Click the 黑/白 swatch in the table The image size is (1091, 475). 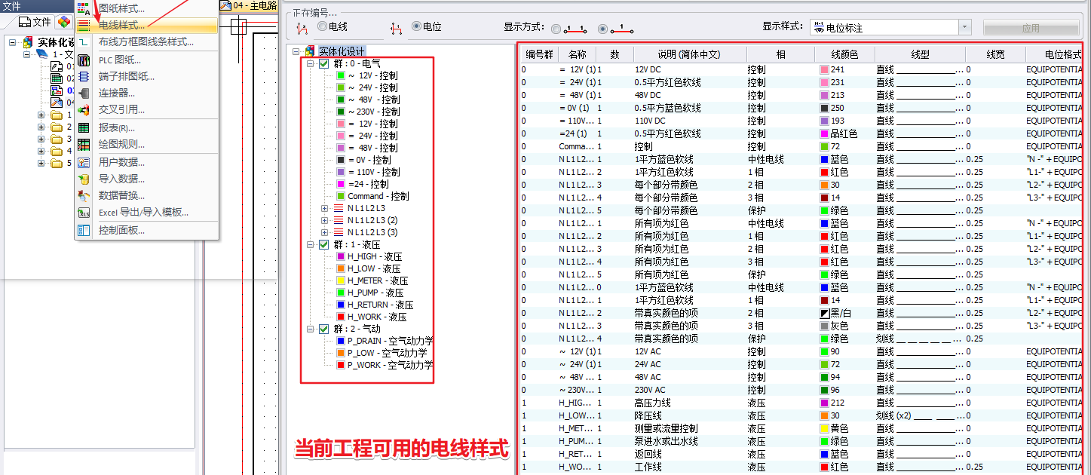tap(824, 314)
